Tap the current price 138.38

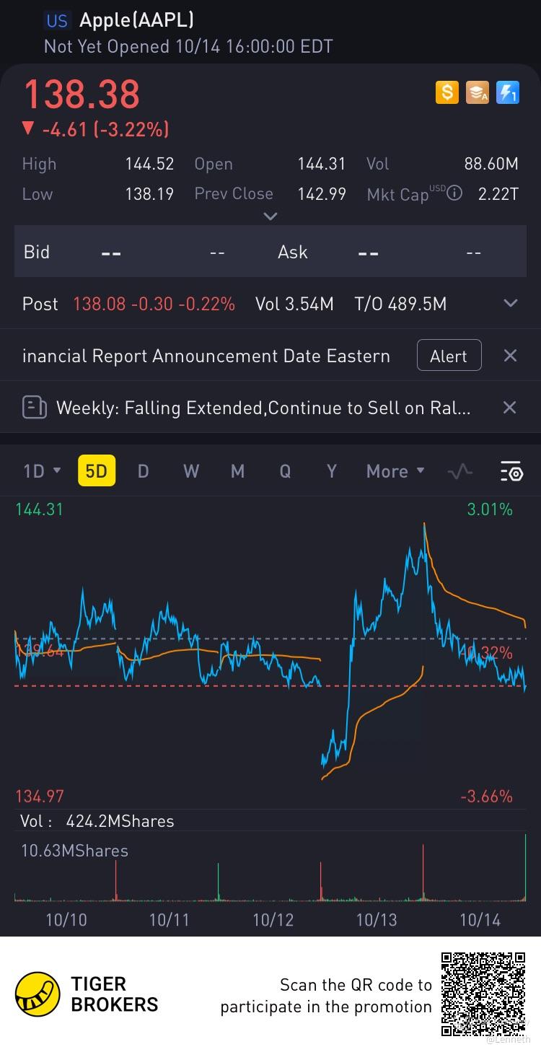coord(82,95)
